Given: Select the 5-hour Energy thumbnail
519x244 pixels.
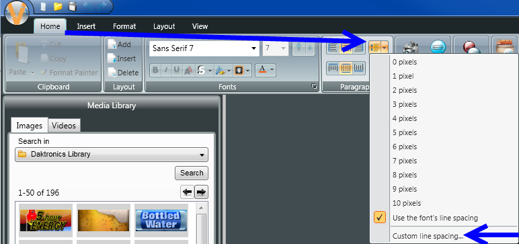Looking at the screenshot, I should (x=46, y=220).
